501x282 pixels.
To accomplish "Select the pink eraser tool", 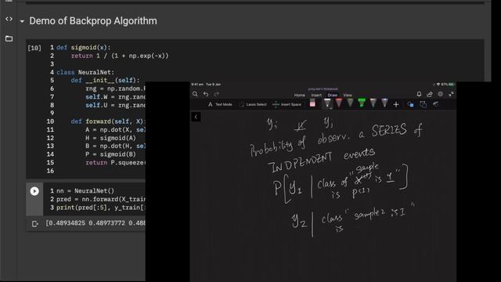I will point(312,103).
